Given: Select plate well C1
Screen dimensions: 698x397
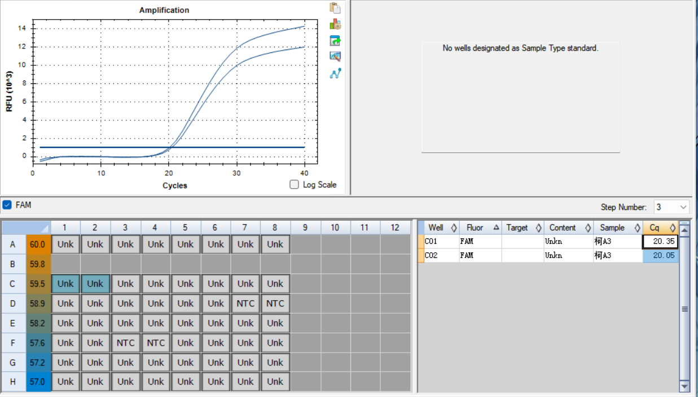Looking at the screenshot, I should (65, 284).
